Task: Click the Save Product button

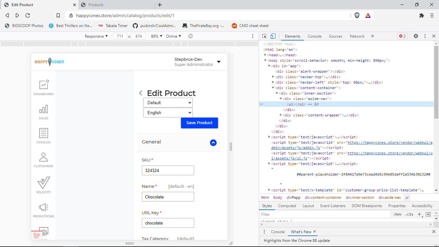Action: click(199, 123)
